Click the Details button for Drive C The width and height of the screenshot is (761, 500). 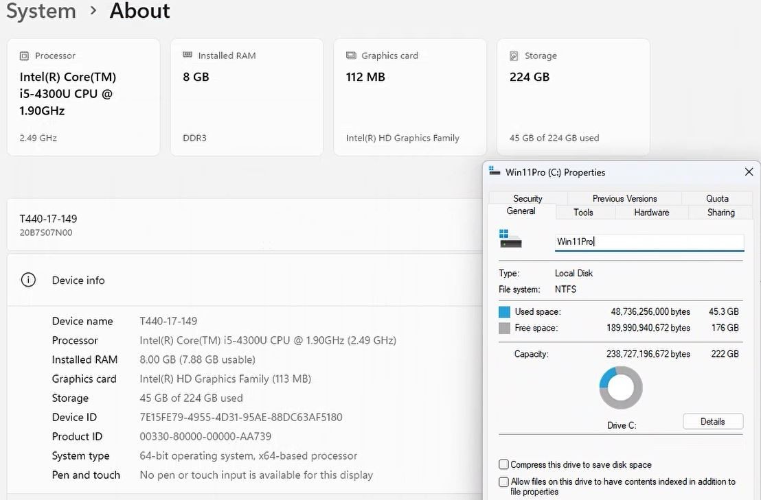pos(712,422)
